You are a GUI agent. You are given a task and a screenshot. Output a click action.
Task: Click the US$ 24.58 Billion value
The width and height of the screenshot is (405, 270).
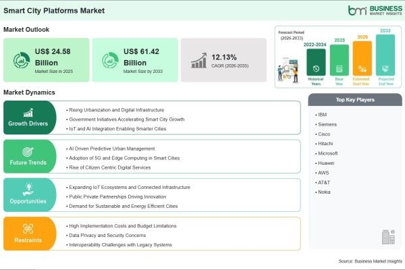click(53, 57)
